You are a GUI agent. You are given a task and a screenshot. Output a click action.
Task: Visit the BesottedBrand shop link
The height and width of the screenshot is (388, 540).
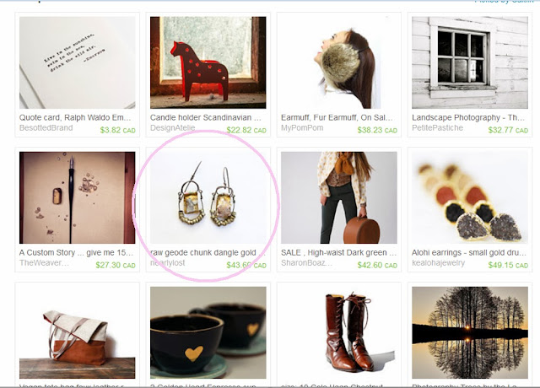coord(46,128)
